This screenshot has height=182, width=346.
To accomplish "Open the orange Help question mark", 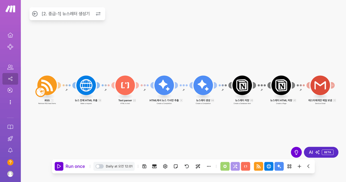I will coord(10,163).
